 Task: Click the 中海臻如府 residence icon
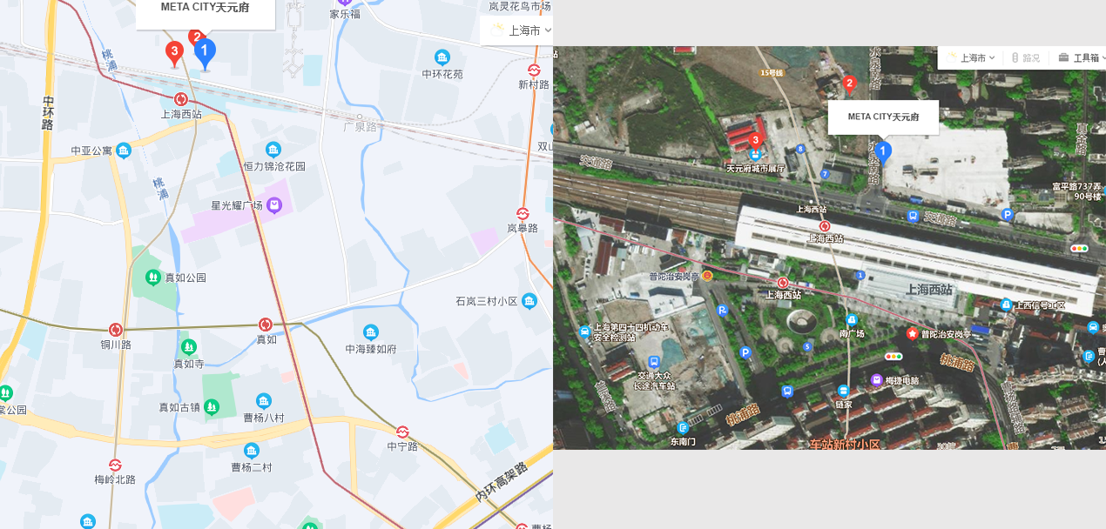click(x=371, y=332)
